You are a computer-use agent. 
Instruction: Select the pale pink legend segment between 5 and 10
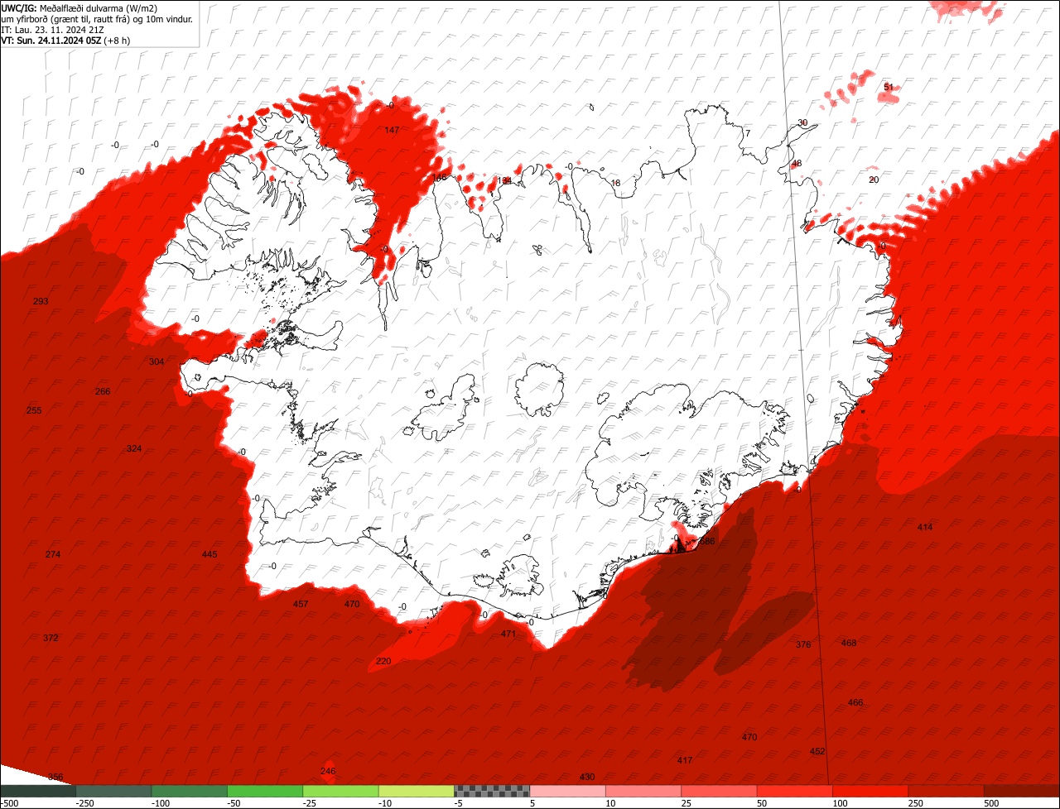coord(568,791)
